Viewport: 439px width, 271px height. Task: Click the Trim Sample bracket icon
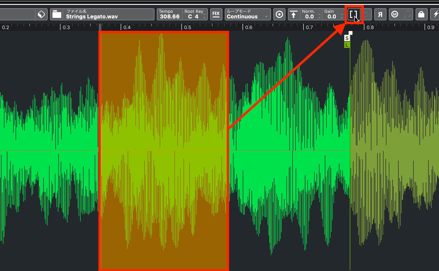[x=353, y=14]
